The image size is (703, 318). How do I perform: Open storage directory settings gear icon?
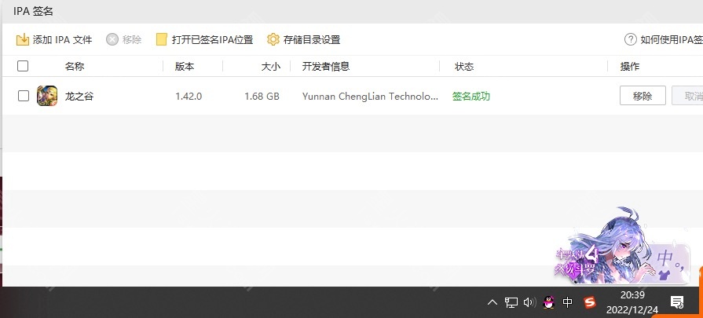273,39
